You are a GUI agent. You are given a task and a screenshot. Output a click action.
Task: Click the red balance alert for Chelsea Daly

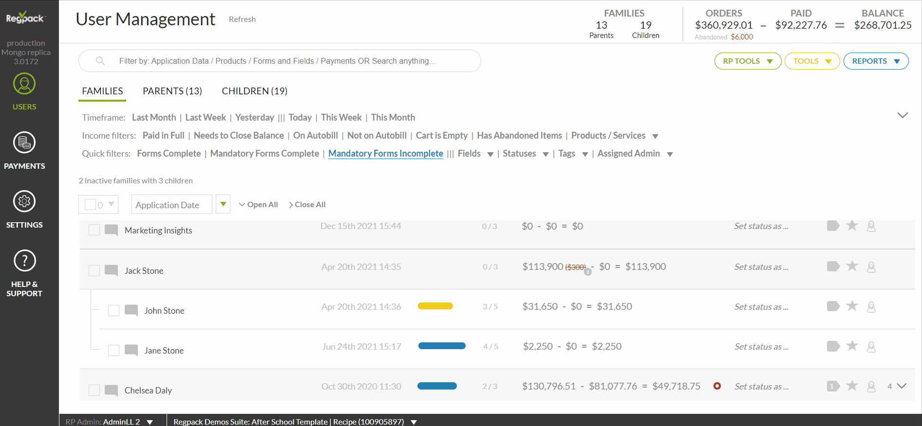tap(717, 386)
